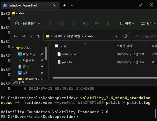Open the 정렬 sort dropdown

(x=127, y=24)
